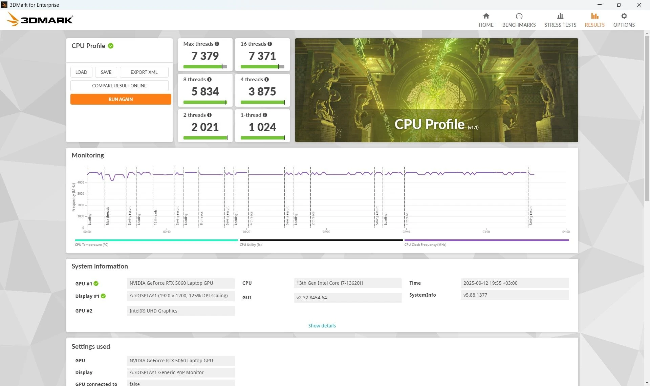Open Benchmarks via the gauge icon
650x386 pixels.
click(x=519, y=16)
